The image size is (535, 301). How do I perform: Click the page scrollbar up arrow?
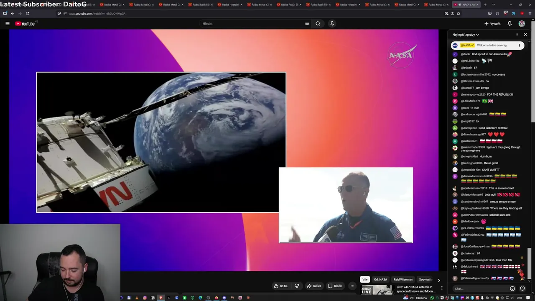[533, 20]
